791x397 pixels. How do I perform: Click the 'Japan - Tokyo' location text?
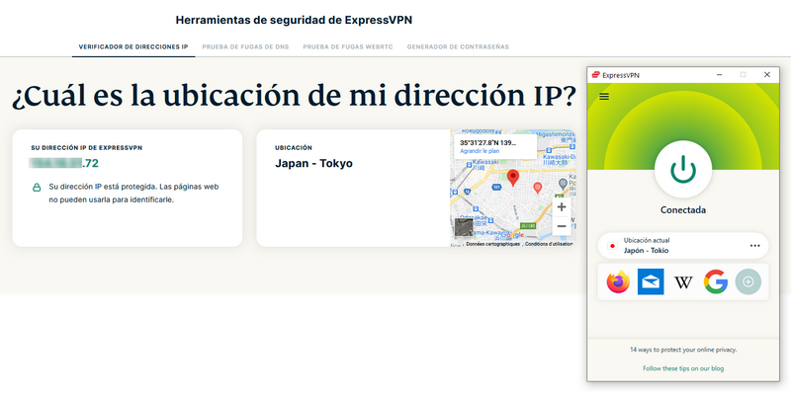(x=313, y=163)
